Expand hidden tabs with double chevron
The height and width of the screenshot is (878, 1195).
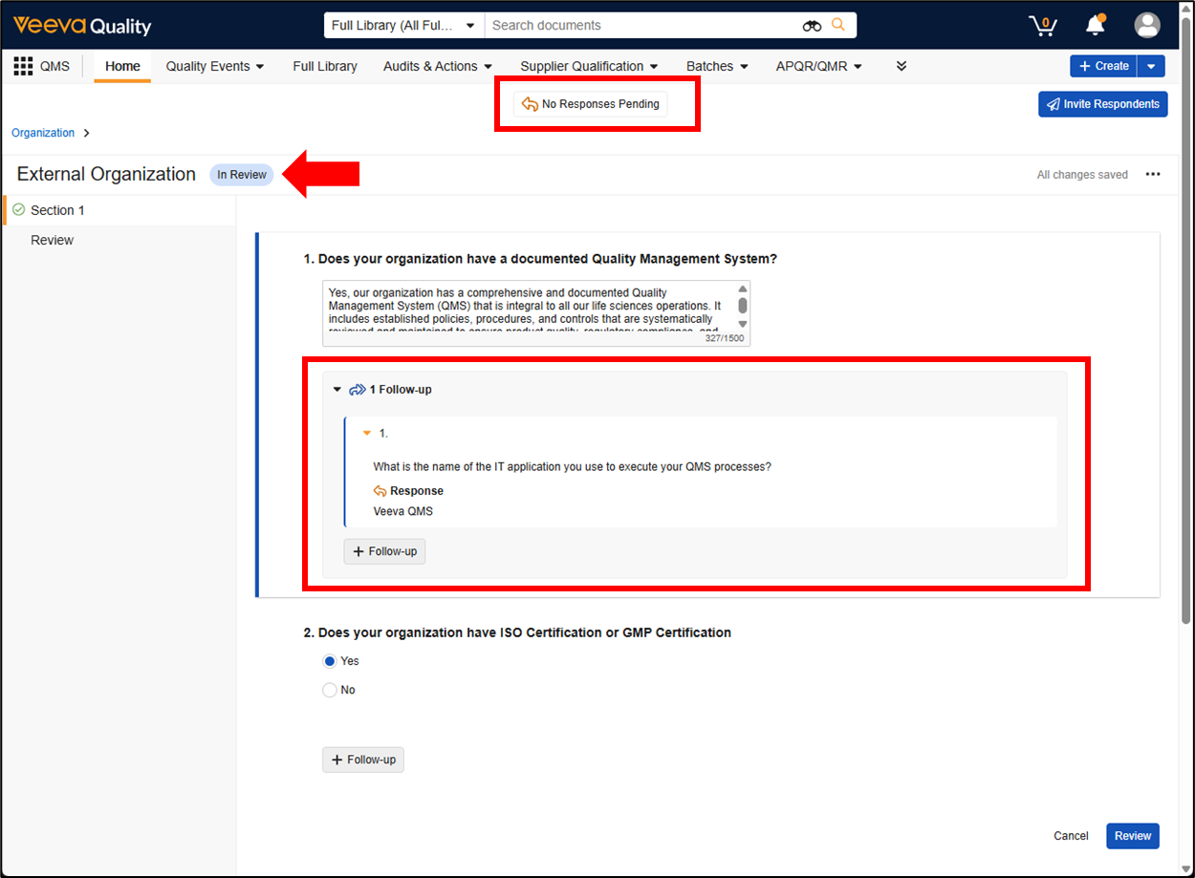pyautogui.click(x=901, y=66)
